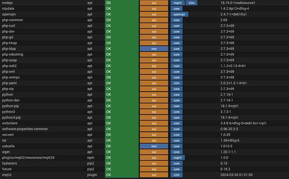The height and width of the screenshot is (179, 289).
Task: Click mqtt2 tag in plugins/mqtt2/resources/mqtt2d row
Action: pyautogui.click(x=178, y=158)
